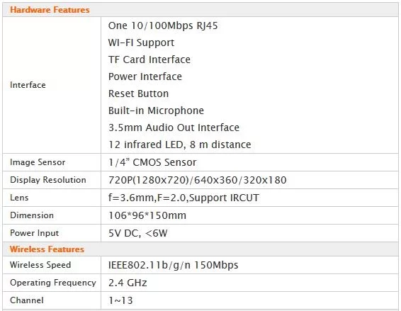This screenshot has width=401, height=311.
Task: Click the One 10/100Mbps RJ45 text
Action: [163, 26]
